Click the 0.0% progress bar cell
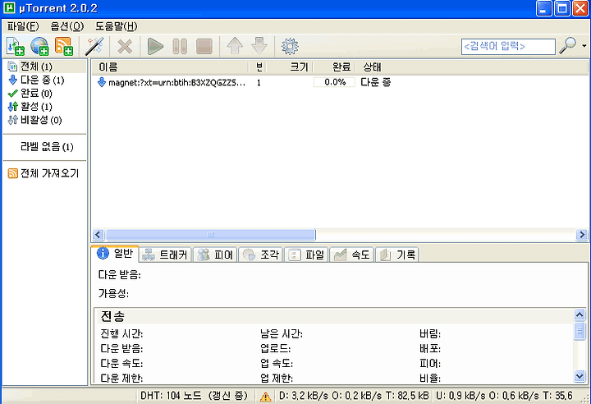The image size is (591, 404). (334, 82)
